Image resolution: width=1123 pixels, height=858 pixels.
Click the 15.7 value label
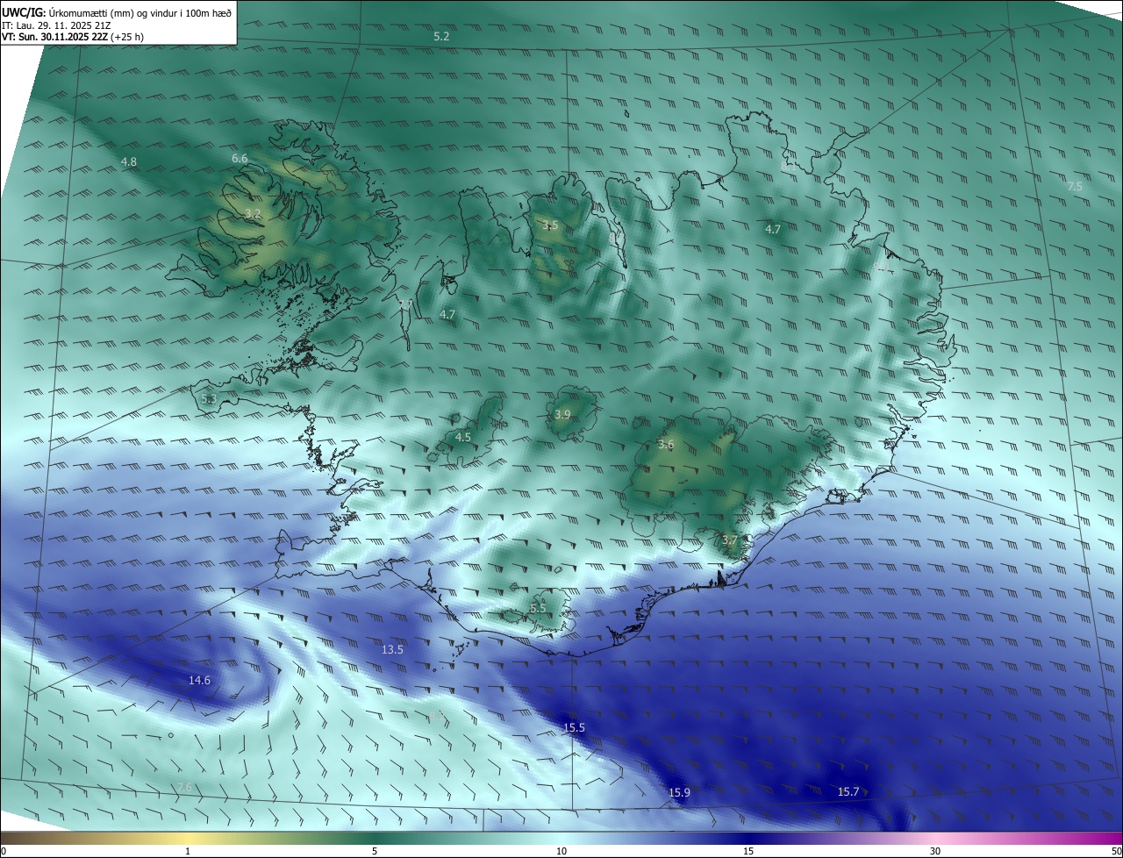(848, 792)
